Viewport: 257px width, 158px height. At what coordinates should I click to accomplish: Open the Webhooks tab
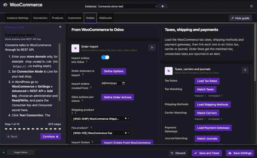point(105,18)
